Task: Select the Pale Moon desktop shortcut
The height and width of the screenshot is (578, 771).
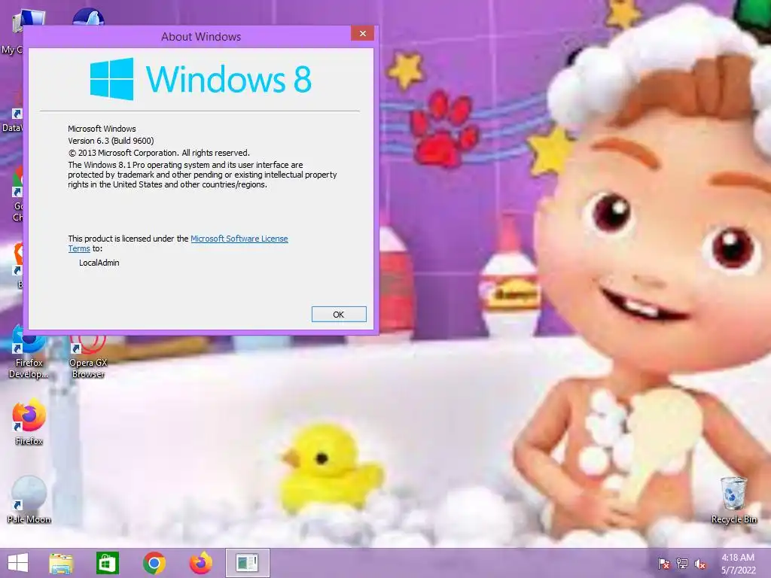Action: coord(29,500)
